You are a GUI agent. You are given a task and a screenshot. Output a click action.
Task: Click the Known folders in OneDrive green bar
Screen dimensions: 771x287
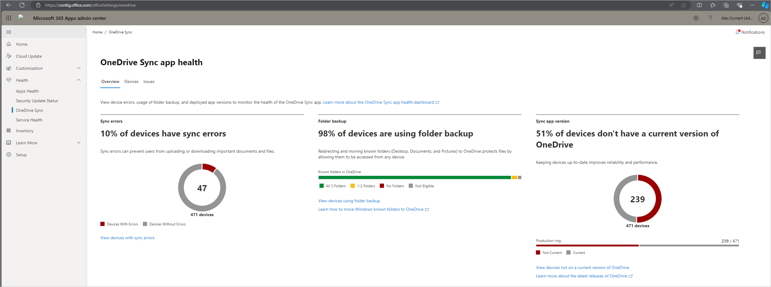coord(414,177)
